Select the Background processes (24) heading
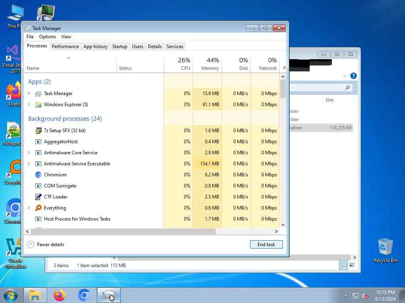The image size is (405, 303). tap(65, 119)
